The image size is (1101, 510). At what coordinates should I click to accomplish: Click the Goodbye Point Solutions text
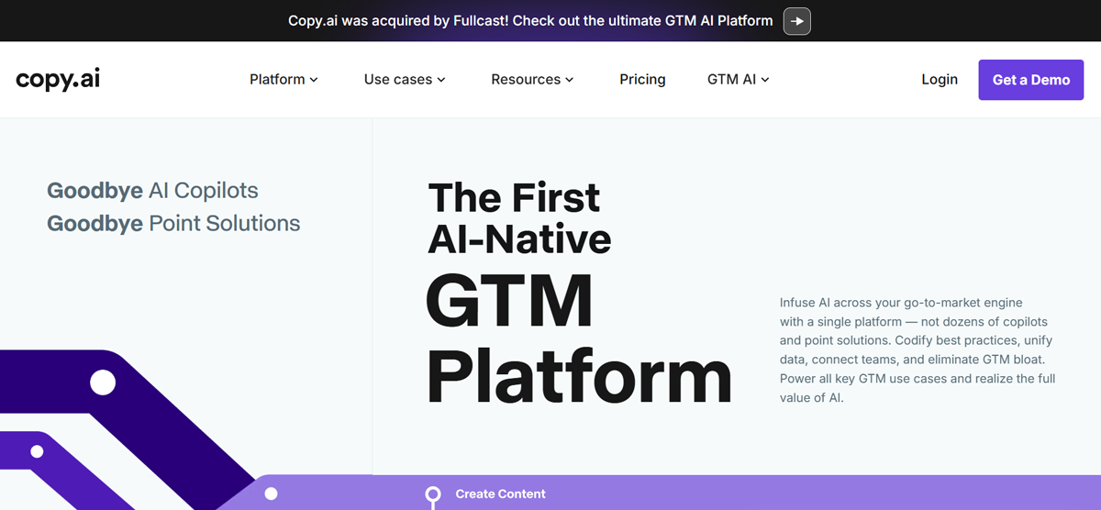coord(173,223)
